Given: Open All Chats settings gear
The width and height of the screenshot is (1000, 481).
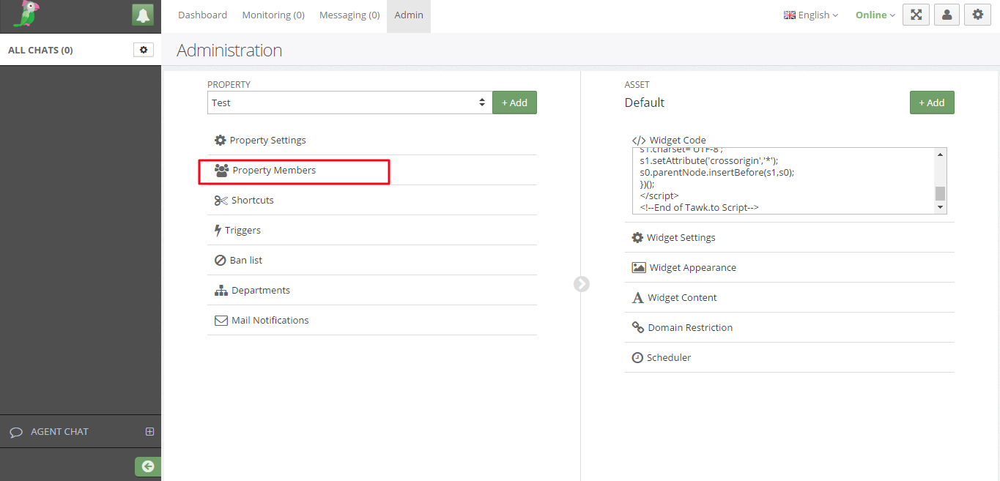Looking at the screenshot, I should coord(144,50).
